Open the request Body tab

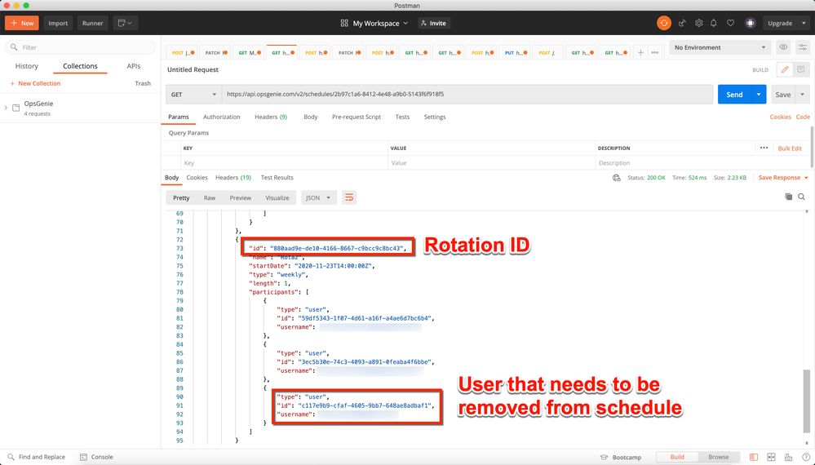(310, 117)
